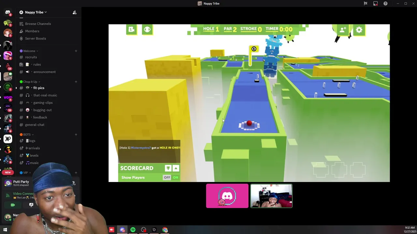This screenshot has height=234, width=417.
Task: Open the arrivals channel
Action: pyautogui.click(x=34, y=148)
